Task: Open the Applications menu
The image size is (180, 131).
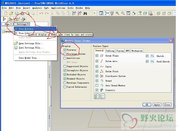Action: (58, 8)
